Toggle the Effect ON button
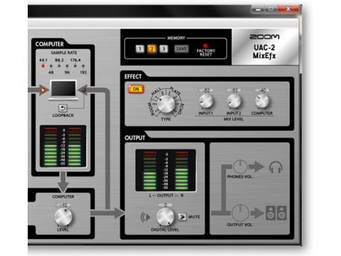Screen dimensions: 341x256 coord(136,89)
